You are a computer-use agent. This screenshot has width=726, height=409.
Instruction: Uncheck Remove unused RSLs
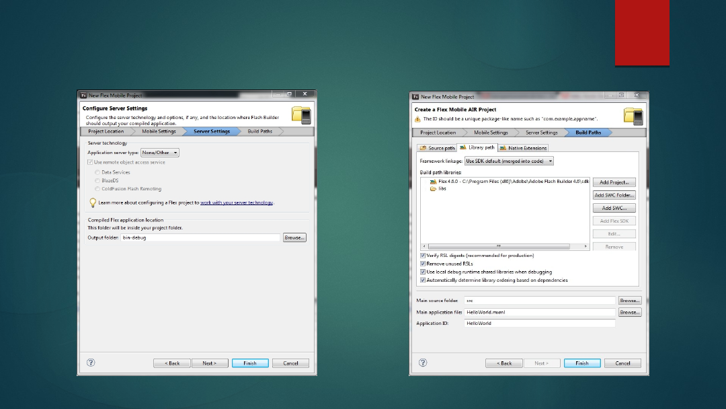423,264
